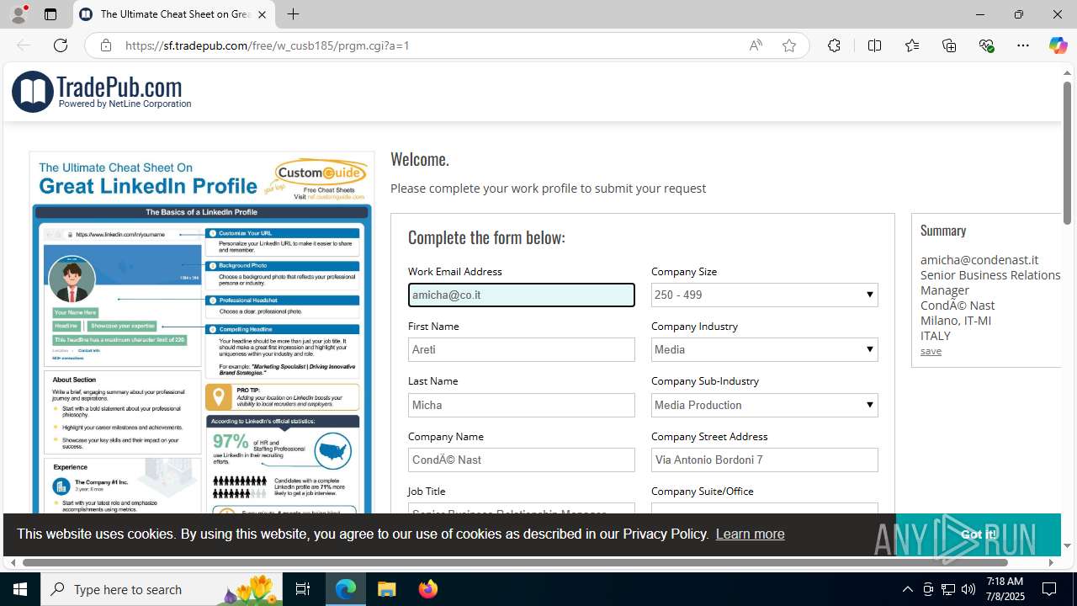Launch Firefox from taskbar

[x=428, y=589]
